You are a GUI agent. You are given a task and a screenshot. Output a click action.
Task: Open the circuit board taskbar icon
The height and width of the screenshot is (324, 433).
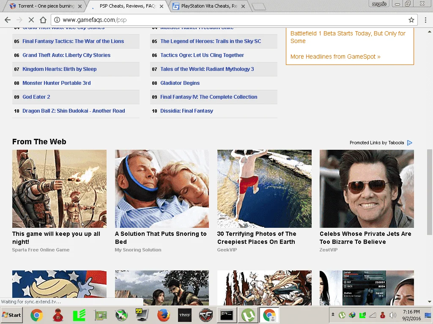tap(101, 315)
